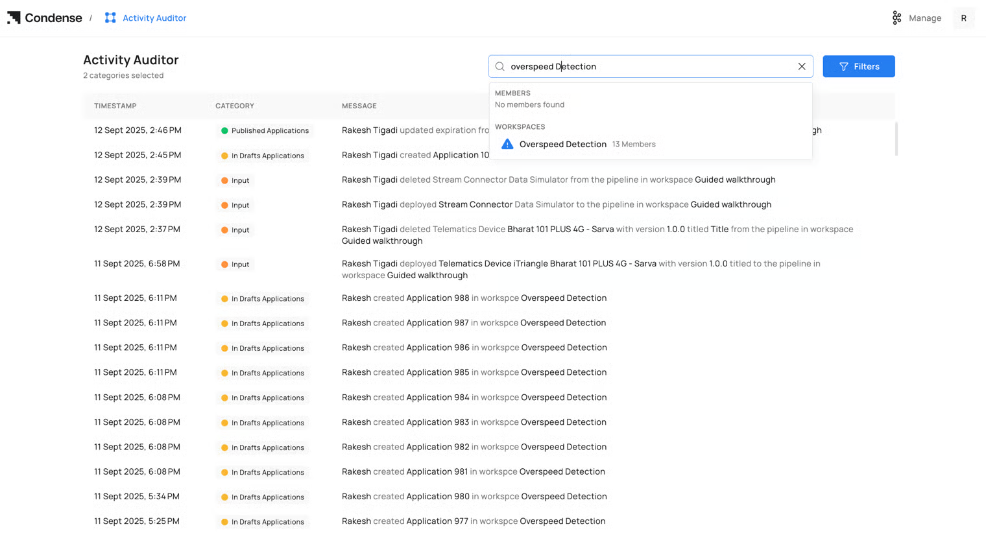Click the Category column header

pos(235,106)
